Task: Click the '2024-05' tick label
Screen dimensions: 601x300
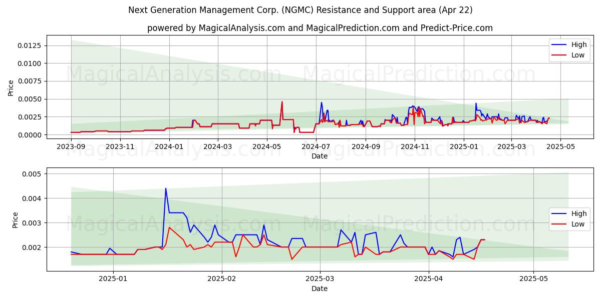Action: tap(267, 146)
